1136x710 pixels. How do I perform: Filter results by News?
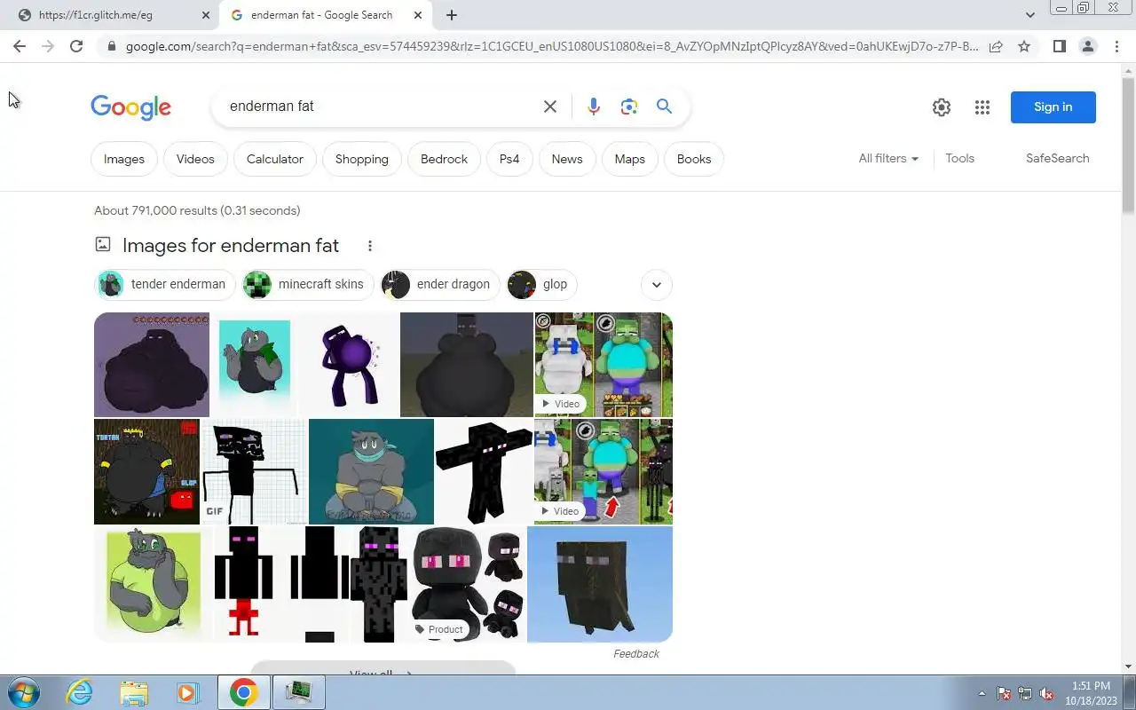click(567, 159)
